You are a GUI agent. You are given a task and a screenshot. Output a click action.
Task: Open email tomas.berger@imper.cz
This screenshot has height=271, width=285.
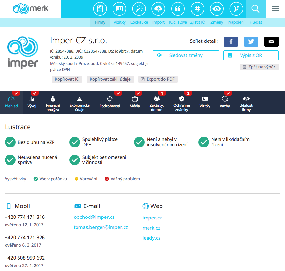[101, 227]
